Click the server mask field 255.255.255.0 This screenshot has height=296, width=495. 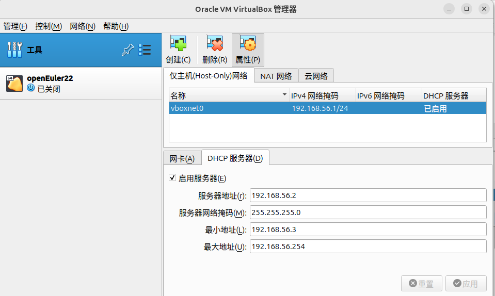point(368,212)
